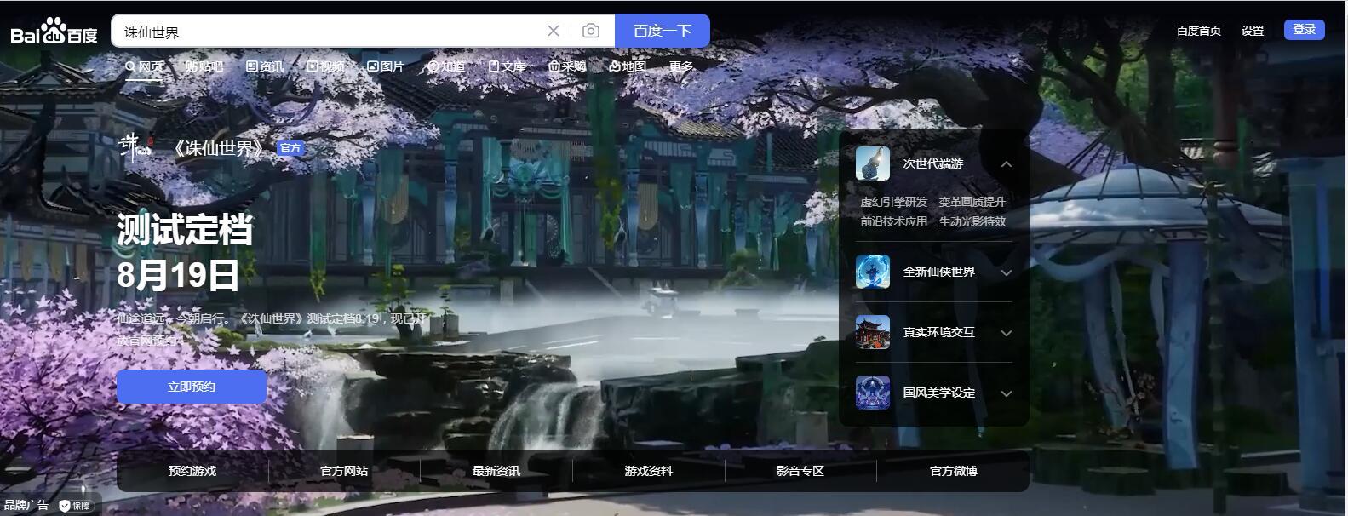Click 国风美学设定 thumbnail icon
This screenshot has height=516, width=1348.
pos(873,393)
